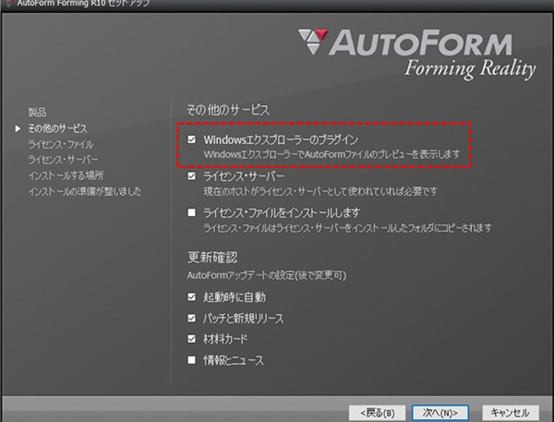Uncheck パッチと新規リリース checkbox
554x422 pixels.
click(x=191, y=318)
